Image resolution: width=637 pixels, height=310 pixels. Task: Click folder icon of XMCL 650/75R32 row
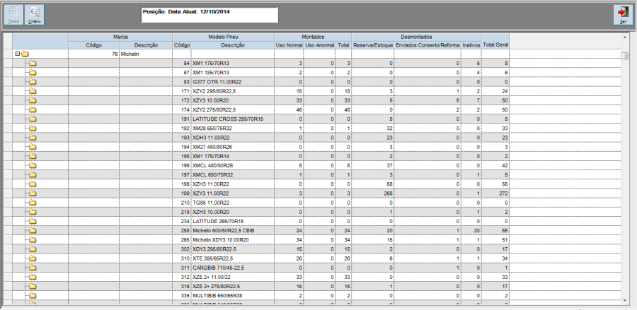click(33, 174)
